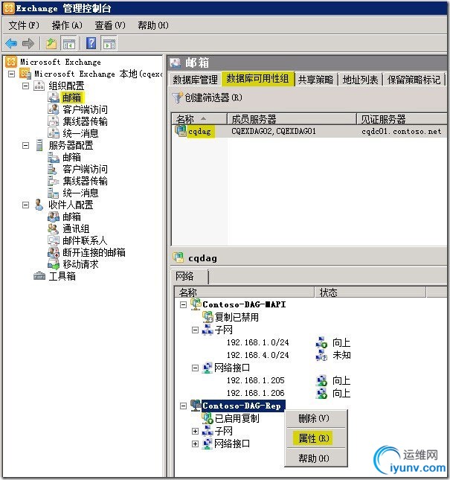Viewport: 450px width, 480px height.
Task: Select 邮箱 under 收件人配置
Action: point(71,217)
